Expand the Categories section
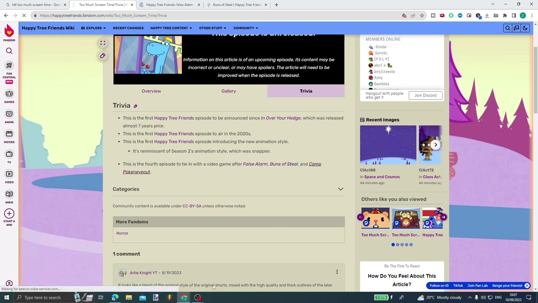 pos(340,189)
